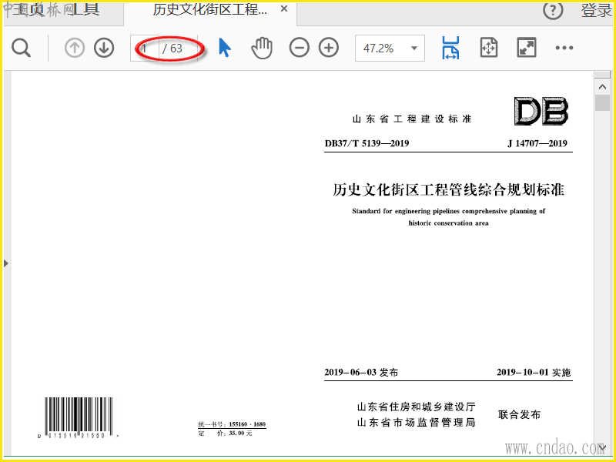Screen dimensions: 616x462
Task: Go to previous page arrow
Action: pyautogui.click(x=75, y=48)
